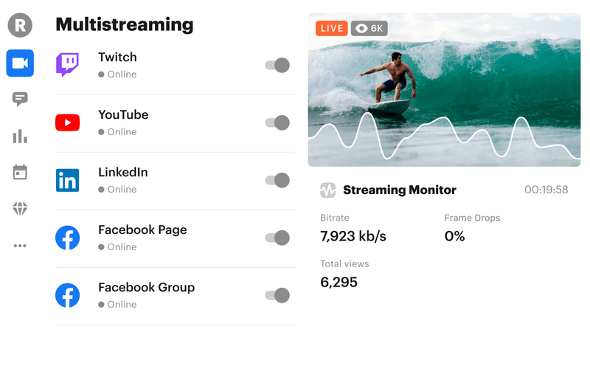Open the R profile avatar
Image resolution: width=590 pixels, height=369 pixels.
(x=20, y=25)
